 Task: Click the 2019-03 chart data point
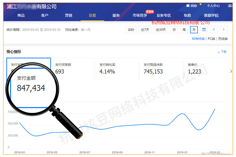click(x=215, y=109)
